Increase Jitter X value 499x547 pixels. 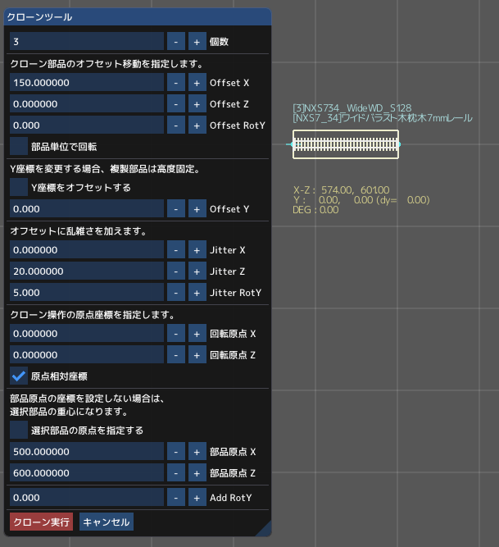[197, 250]
